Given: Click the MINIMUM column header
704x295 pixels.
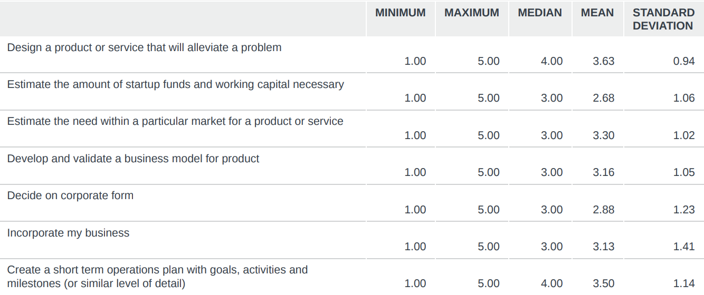Looking at the screenshot, I should tap(400, 13).
